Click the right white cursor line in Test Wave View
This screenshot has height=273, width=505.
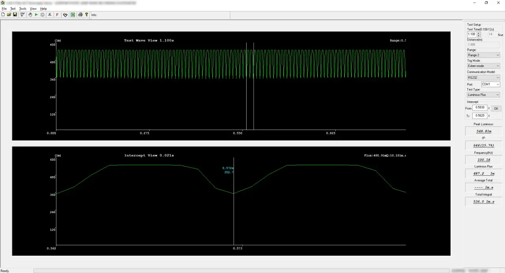point(253,86)
